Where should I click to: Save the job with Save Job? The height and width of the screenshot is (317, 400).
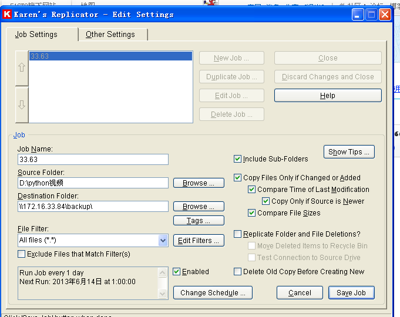point(351,292)
